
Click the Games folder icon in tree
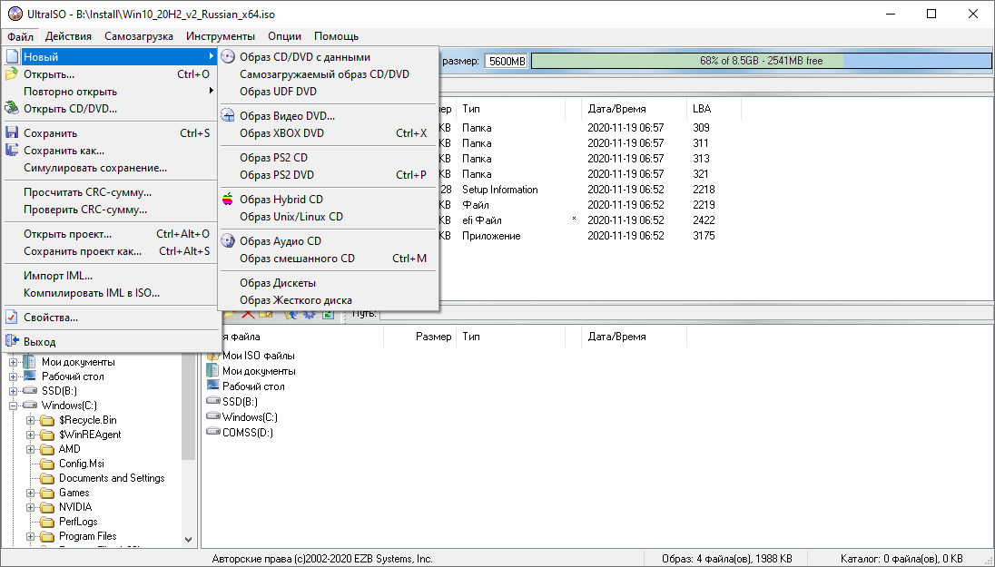pos(47,493)
